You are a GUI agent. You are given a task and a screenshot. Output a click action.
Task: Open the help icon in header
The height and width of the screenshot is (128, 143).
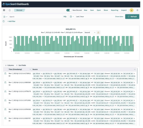[x=137, y=10]
